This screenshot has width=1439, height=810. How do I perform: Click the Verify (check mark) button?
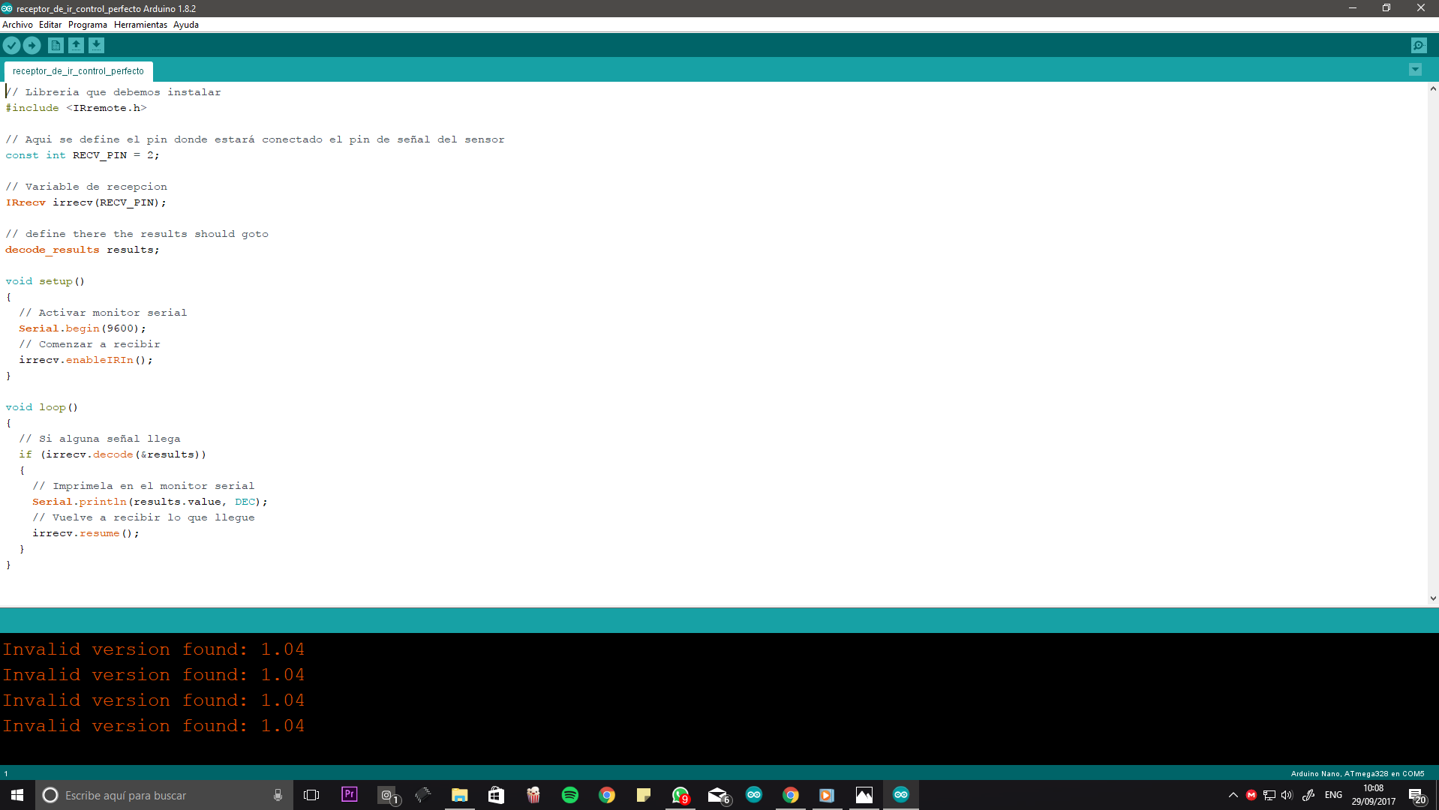click(11, 45)
